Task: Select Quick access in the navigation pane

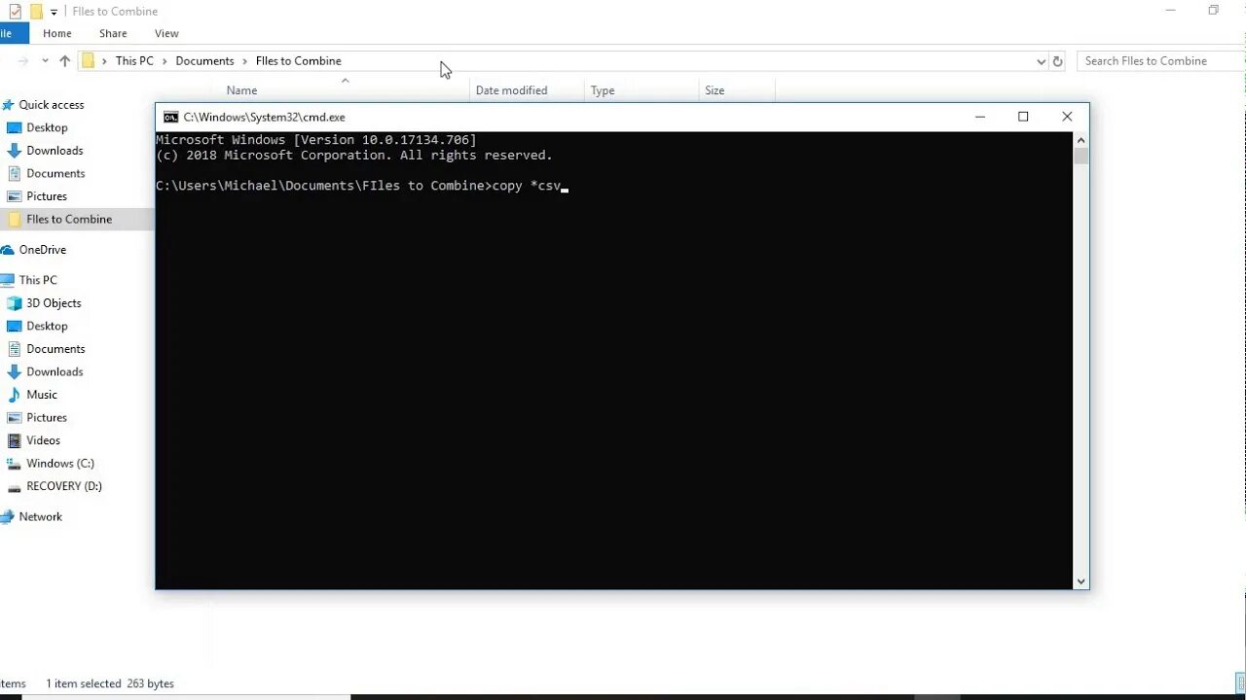Action: (52, 105)
